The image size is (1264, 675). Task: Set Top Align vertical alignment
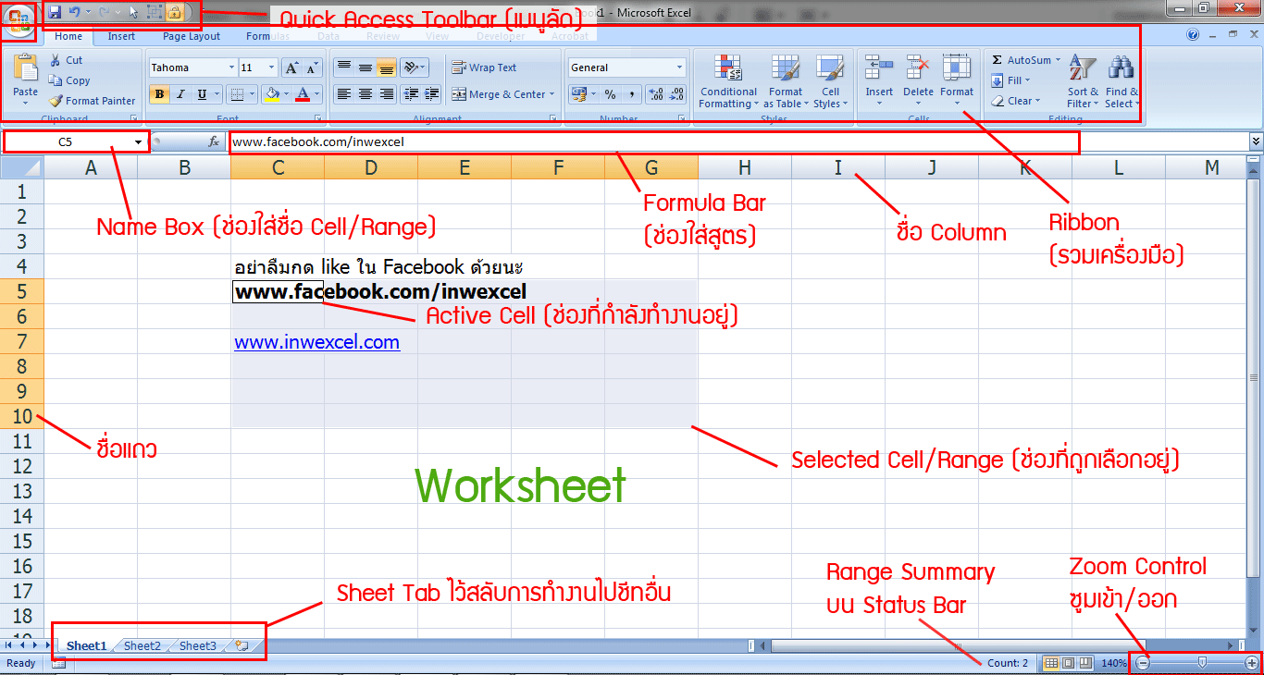(x=344, y=67)
